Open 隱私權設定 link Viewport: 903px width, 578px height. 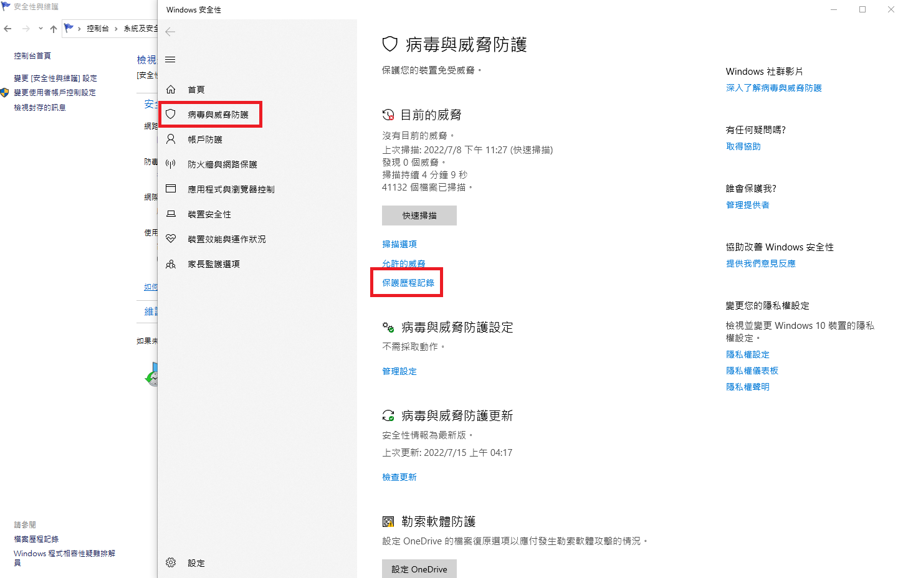(748, 354)
